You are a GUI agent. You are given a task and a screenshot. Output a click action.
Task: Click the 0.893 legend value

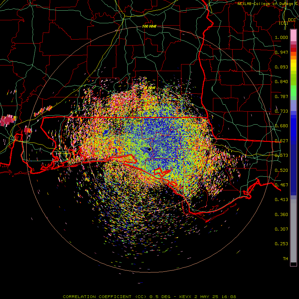click(x=281, y=67)
